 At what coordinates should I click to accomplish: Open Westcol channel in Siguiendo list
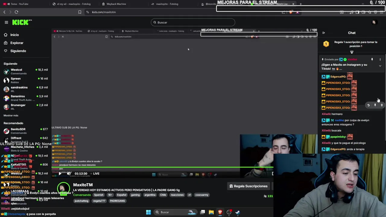(26, 71)
